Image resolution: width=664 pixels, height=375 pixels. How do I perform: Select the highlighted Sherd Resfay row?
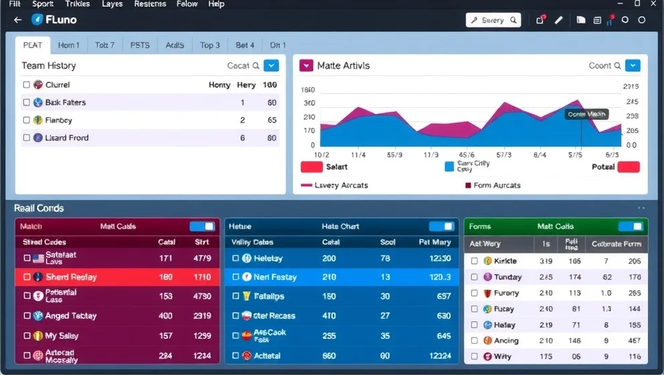[117, 277]
